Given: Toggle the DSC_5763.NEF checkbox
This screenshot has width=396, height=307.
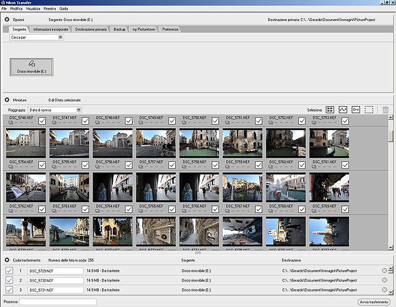Looking at the screenshot, I should (85, 209).
